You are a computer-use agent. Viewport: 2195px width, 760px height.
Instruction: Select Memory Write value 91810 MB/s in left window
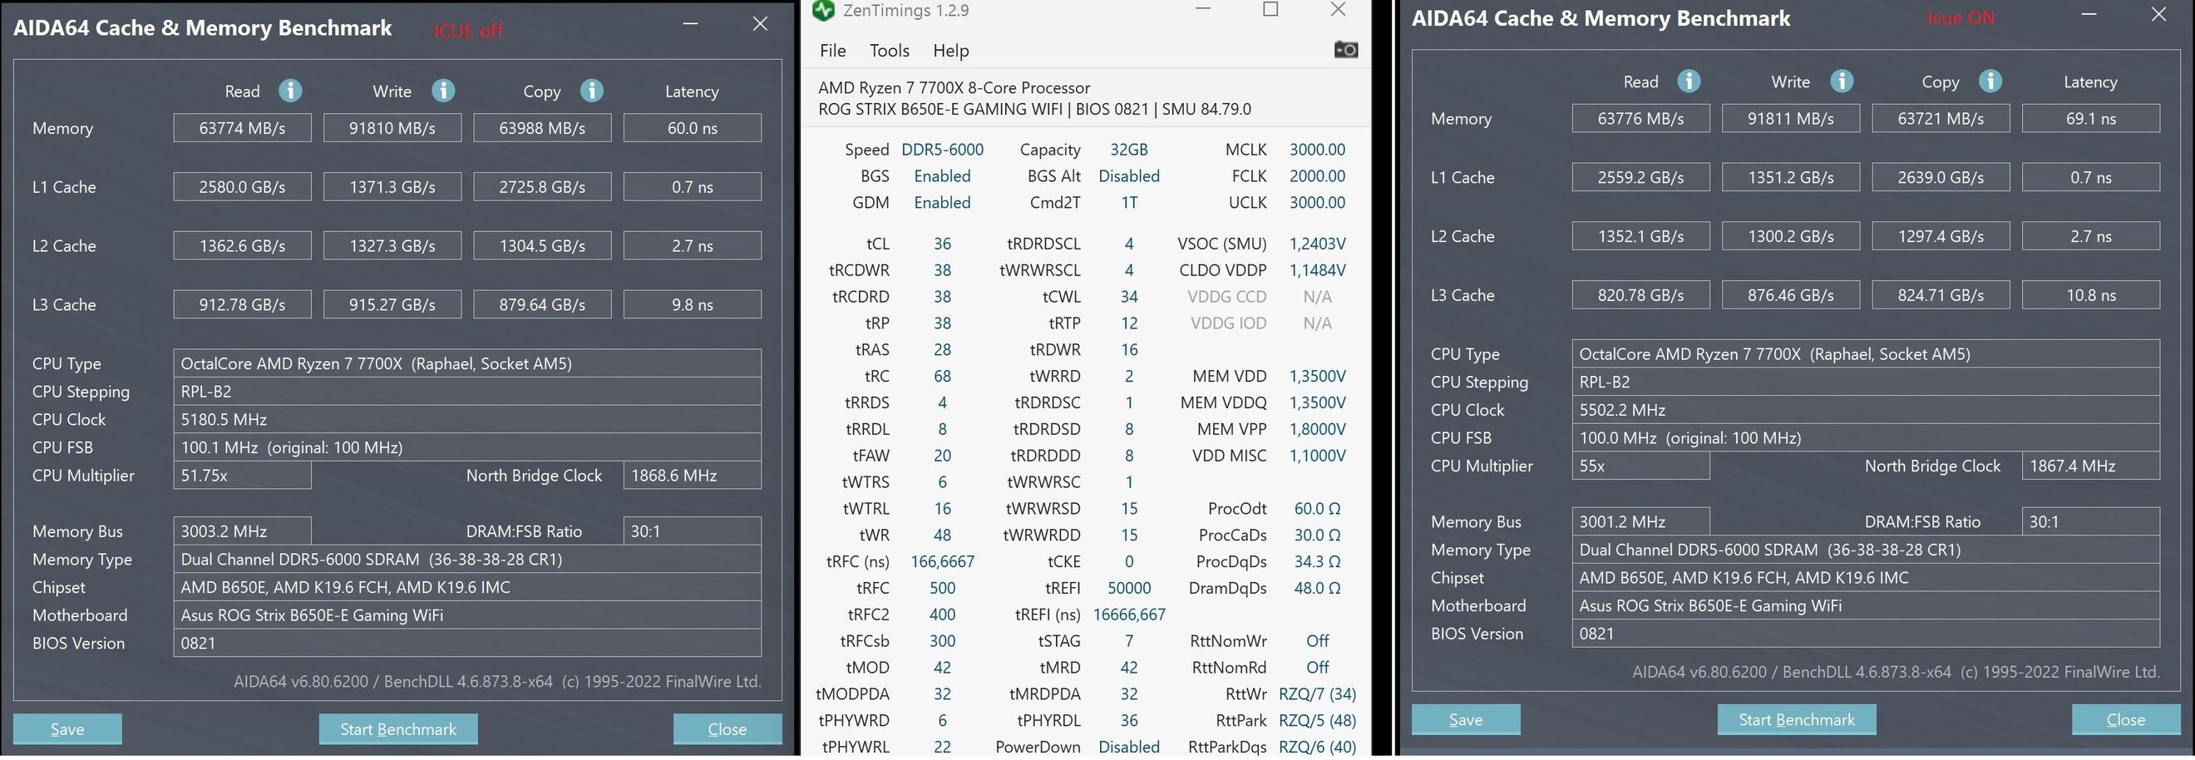392,128
